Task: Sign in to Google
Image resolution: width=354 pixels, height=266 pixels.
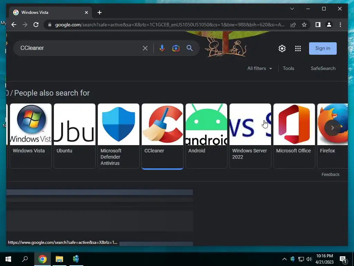Action: (x=323, y=48)
